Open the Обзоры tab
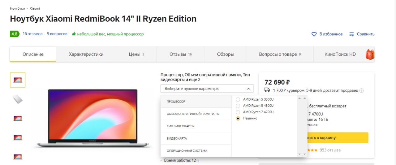Image resolution: width=396 pixels, height=165 pixels. click(x=225, y=54)
